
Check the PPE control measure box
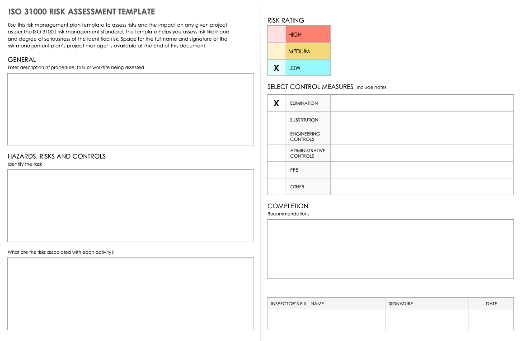[277, 170]
